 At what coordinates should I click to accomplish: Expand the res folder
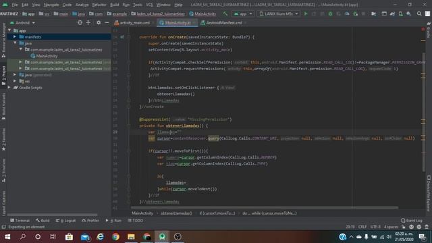pos(15,81)
